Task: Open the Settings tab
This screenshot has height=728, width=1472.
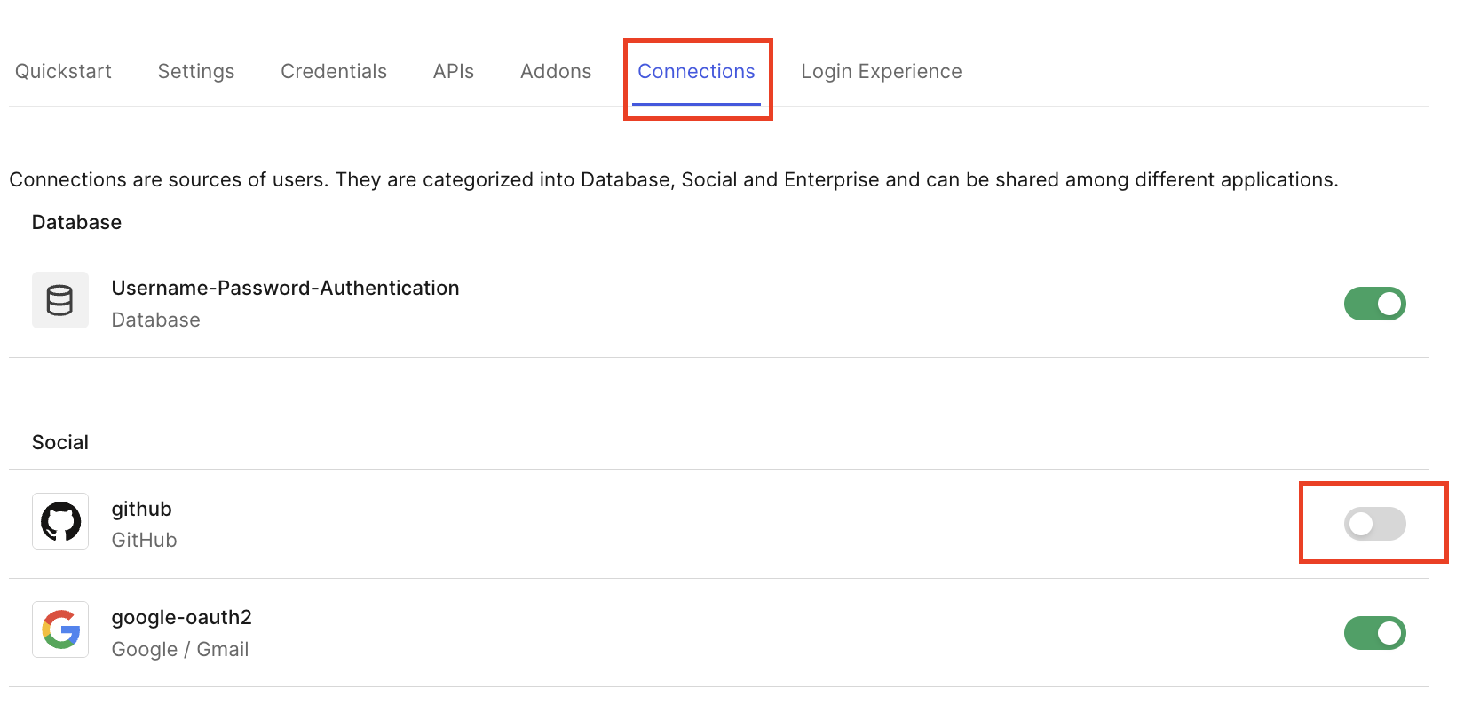Action: pos(196,71)
